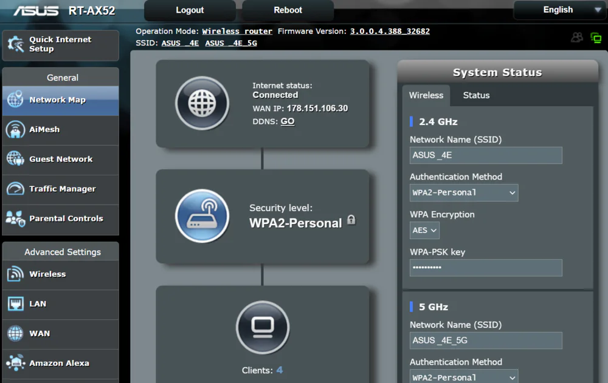Click the Internet globe status icon
The image size is (608, 383).
click(202, 103)
